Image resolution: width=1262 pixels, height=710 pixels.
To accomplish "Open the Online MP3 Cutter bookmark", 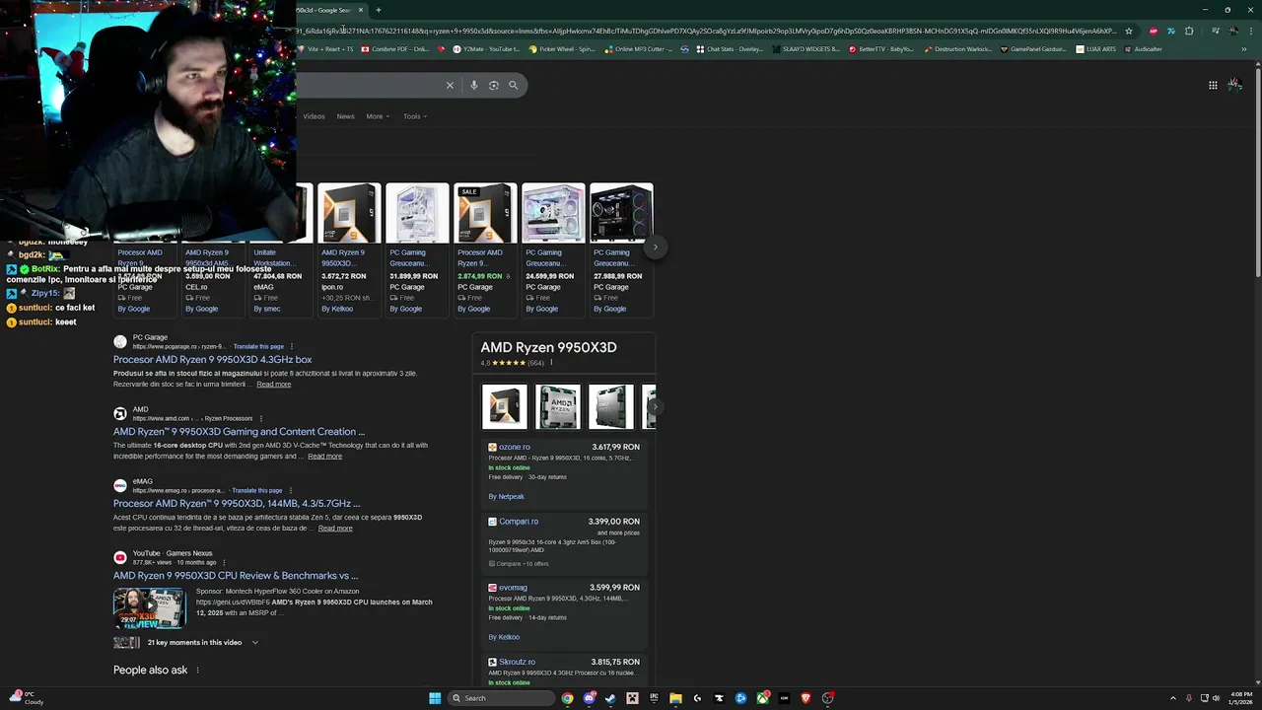I will click(638, 48).
